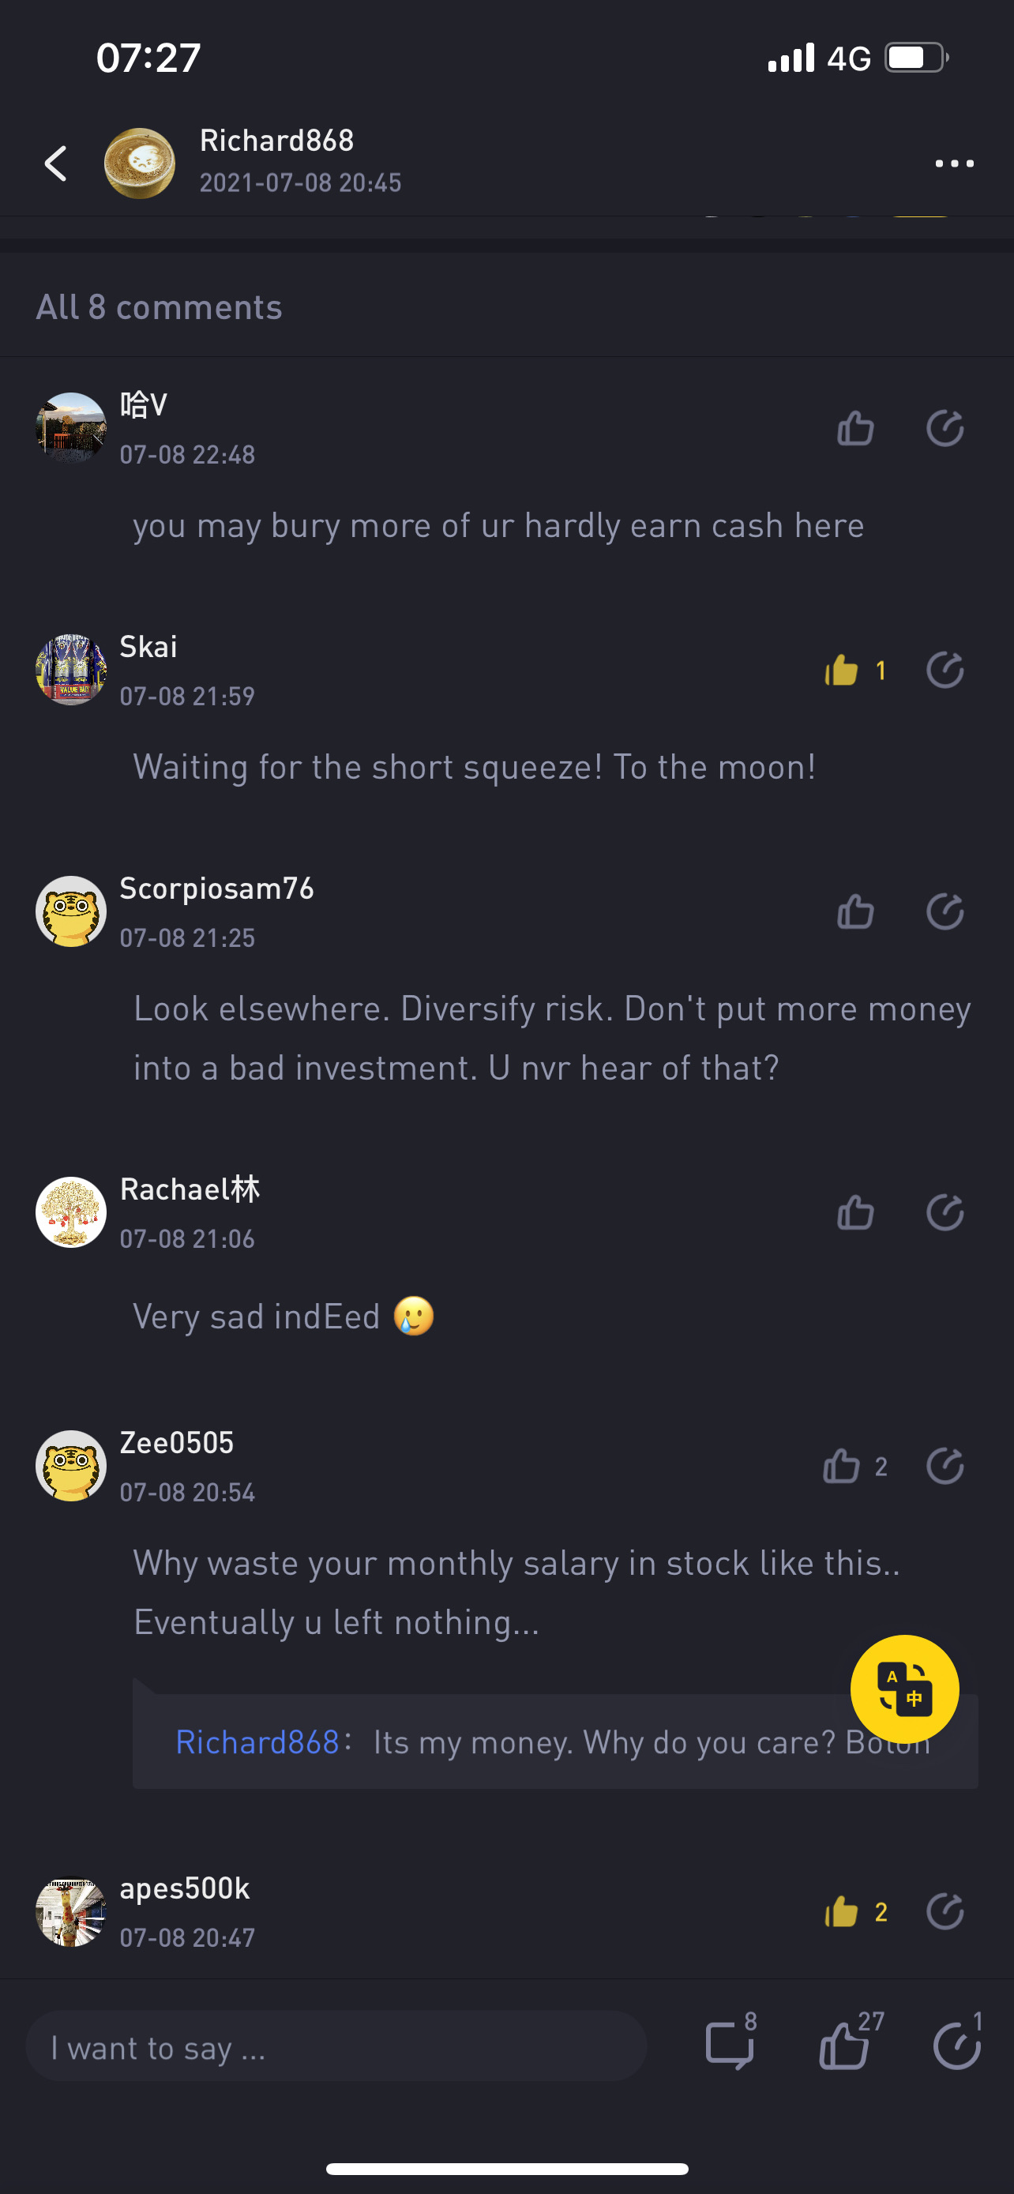Tap the yellow translate floating button
This screenshot has width=1014, height=2194.
[x=904, y=1688]
